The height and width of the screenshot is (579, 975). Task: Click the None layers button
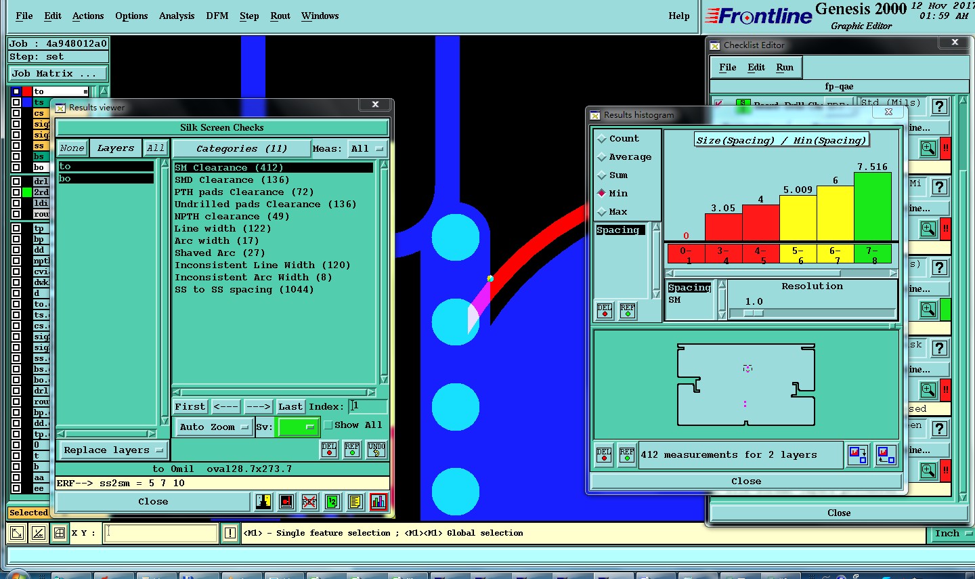72,148
